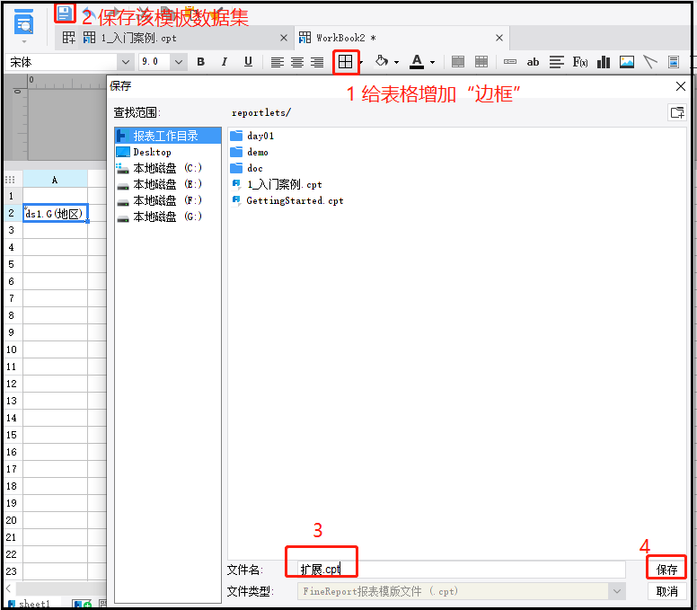Click the Save template icon in the top toolbar
This screenshot has height=610, width=697.
pyautogui.click(x=65, y=13)
